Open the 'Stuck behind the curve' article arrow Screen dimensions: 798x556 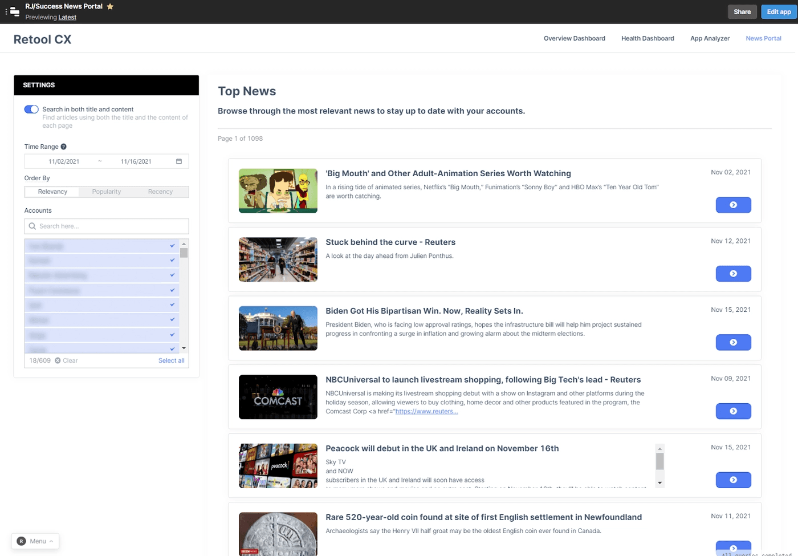(x=733, y=273)
